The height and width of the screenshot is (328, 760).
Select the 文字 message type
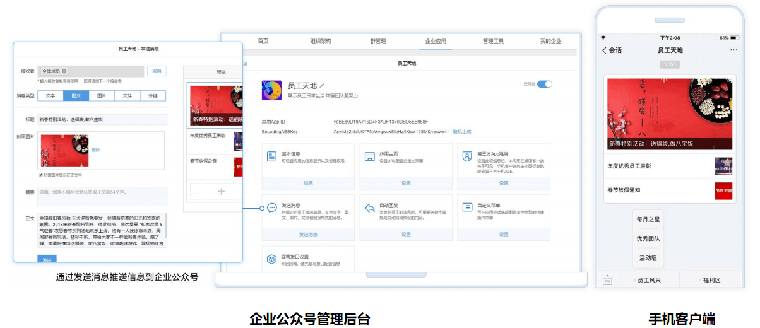(x=50, y=96)
